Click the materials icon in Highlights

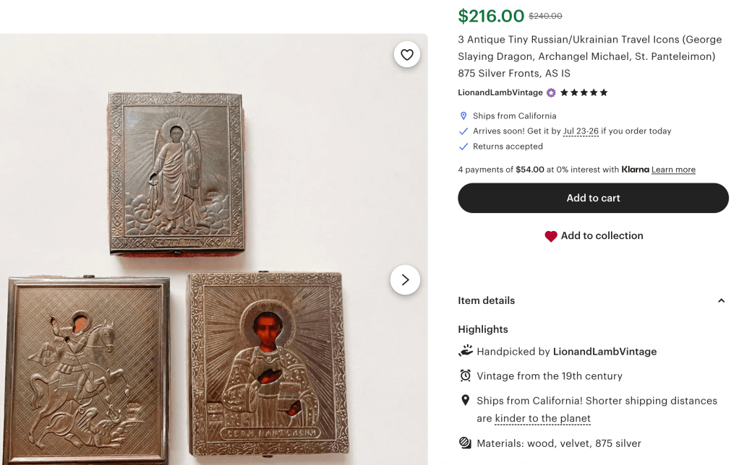(x=466, y=443)
